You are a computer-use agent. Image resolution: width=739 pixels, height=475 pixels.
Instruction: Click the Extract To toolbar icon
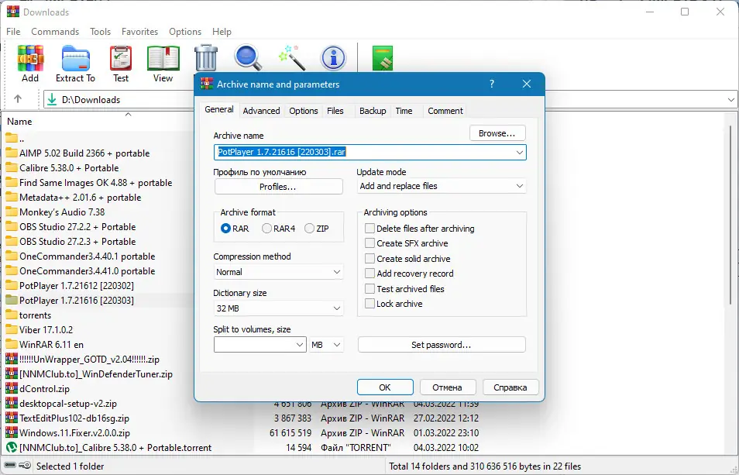pyautogui.click(x=75, y=58)
